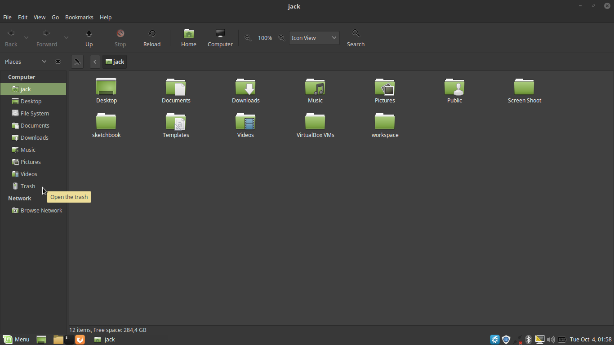The width and height of the screenshot is (614, 345).
Task: Open the Places sidebar type dropdown
Action: [26, 62]
